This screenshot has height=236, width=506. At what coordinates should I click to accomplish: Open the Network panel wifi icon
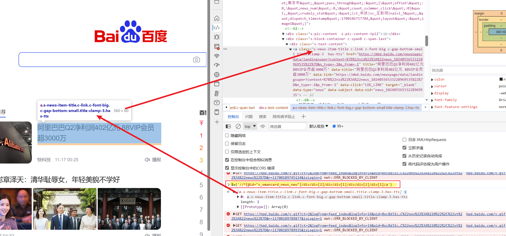click(x=217, y=56)
